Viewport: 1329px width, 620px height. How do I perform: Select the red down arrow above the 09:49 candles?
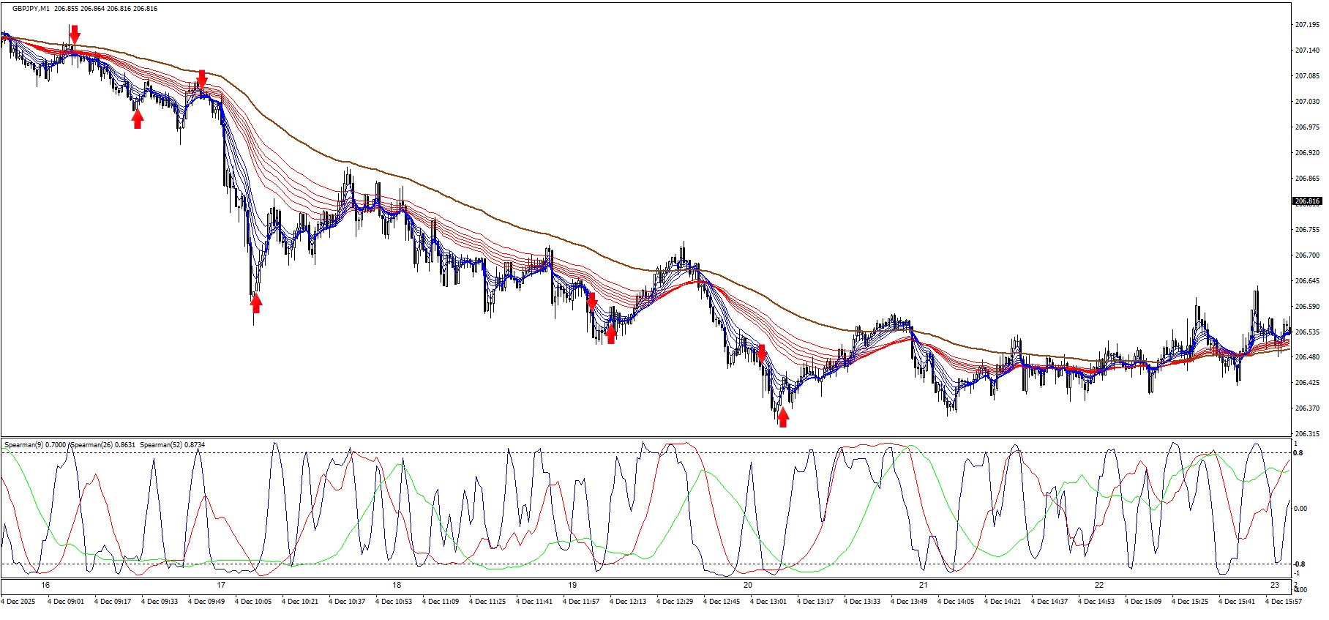tap(202, 78)
